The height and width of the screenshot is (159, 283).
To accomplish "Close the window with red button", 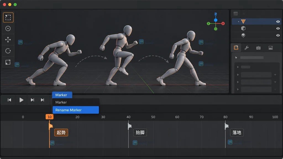I will coord(4,4).
